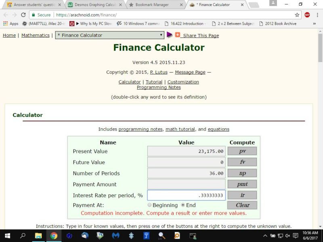
Task: Jump to the Tutorial link
Action: tap(154, 82)
